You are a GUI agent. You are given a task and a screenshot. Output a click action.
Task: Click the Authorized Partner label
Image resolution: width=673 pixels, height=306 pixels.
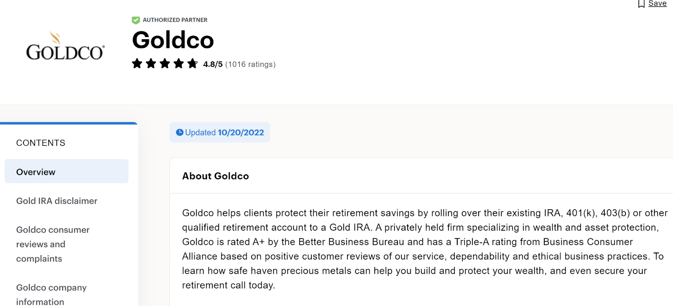coord(175,20)
